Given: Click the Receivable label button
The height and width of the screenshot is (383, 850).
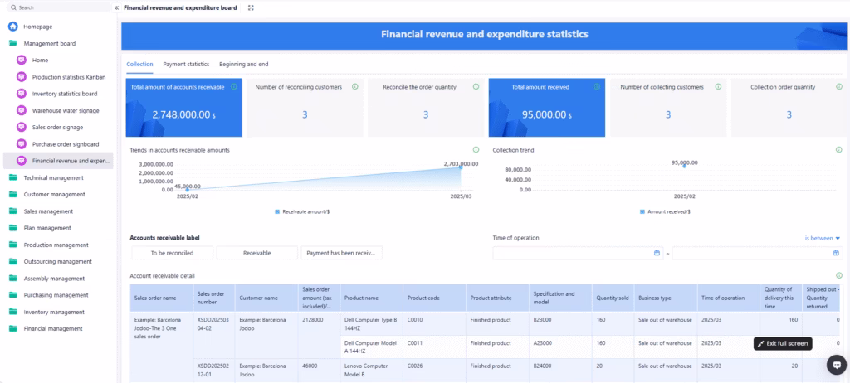Looking at the screenshot, I should [x=256, y=253].
